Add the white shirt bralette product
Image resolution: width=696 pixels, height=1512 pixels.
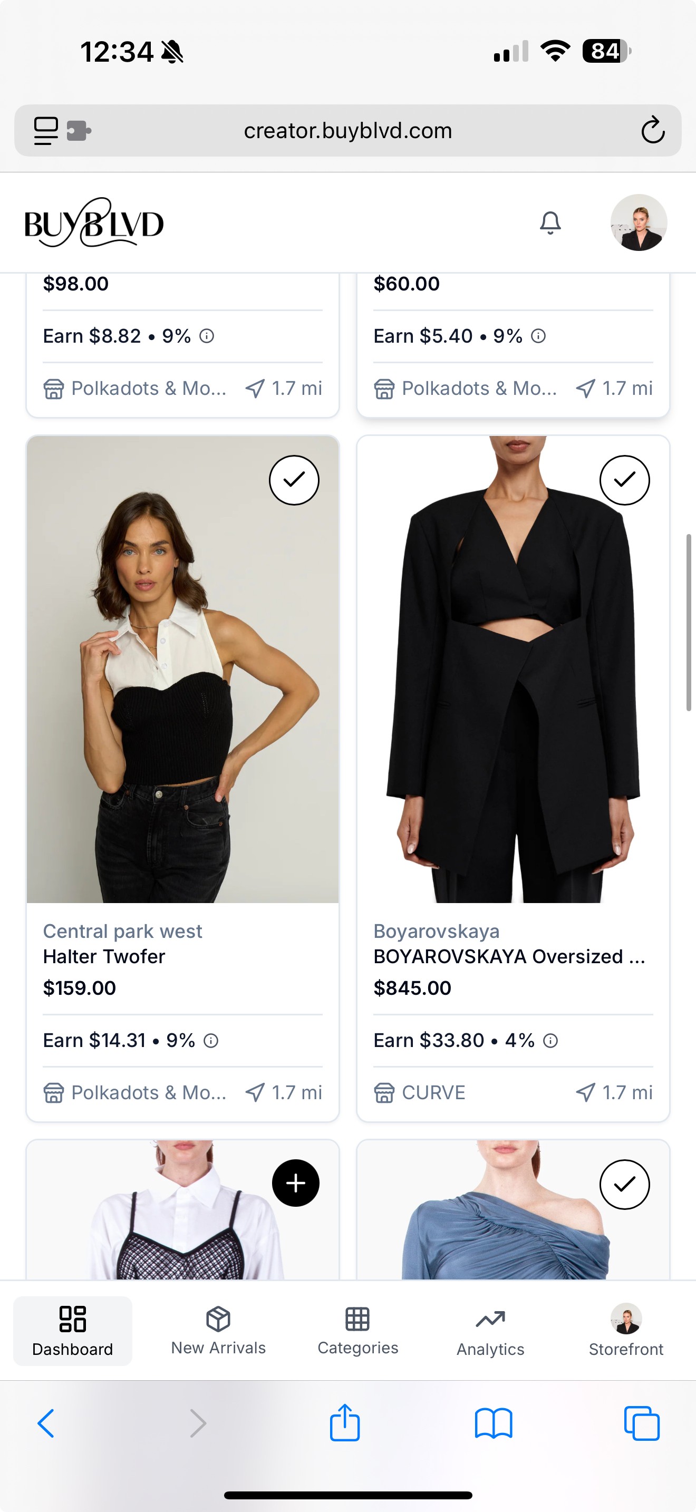click(296, 1184)
